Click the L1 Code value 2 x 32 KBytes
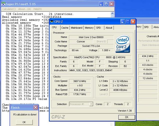Image resolution: width=159 pixels, height=126 pixels. click(x=120, y=85)
